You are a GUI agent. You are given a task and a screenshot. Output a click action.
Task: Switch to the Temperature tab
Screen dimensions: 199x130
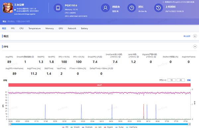tap(34, 29)
